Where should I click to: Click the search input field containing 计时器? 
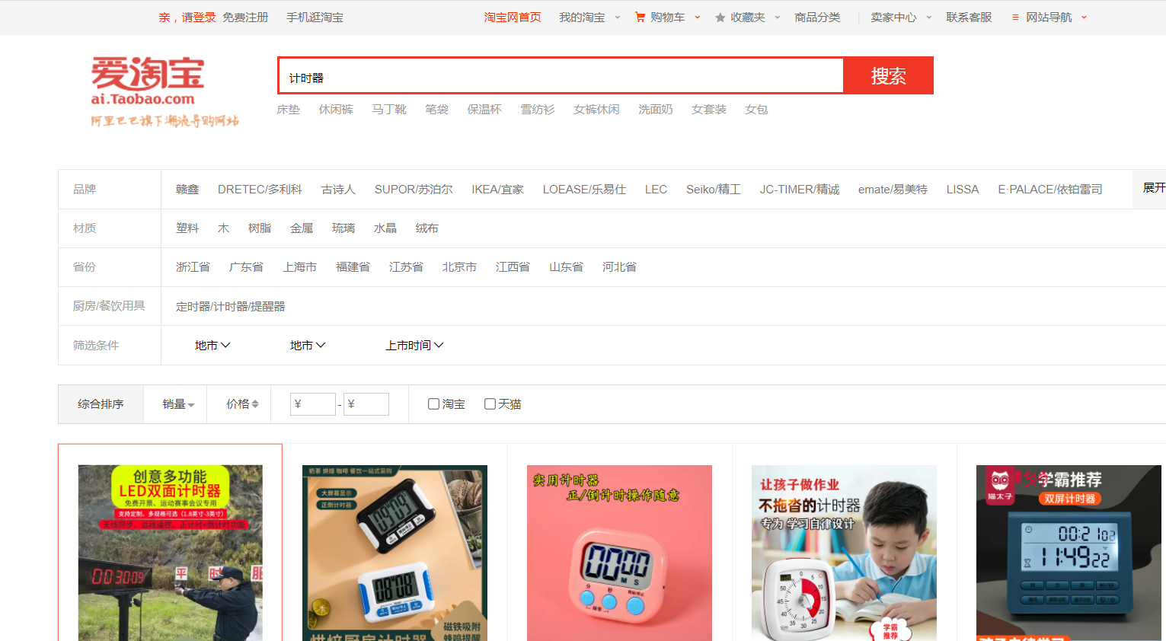tap(561, 75)
